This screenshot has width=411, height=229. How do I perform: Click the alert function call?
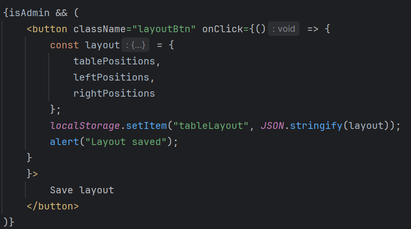[x=64, y=142]
